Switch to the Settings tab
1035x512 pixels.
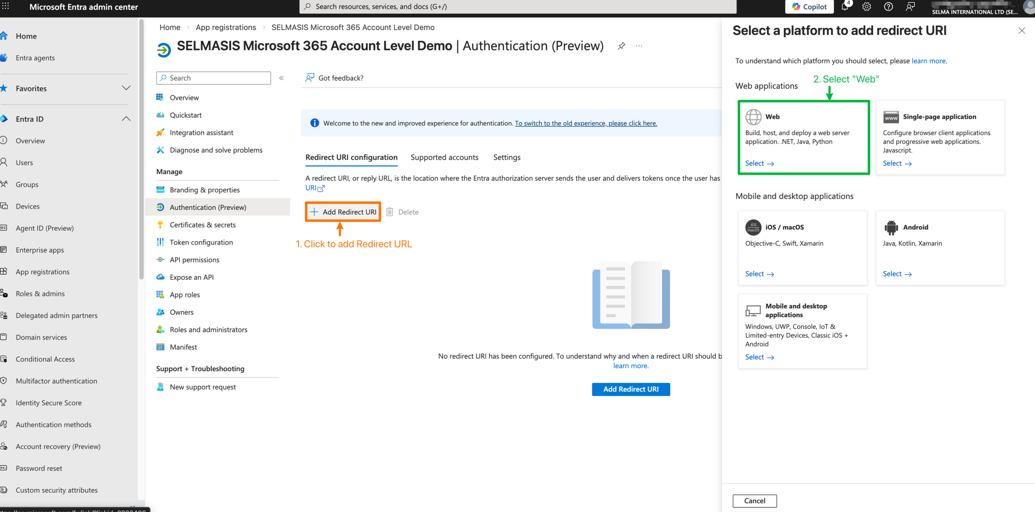pyautogui.click(x=507, y=157)
